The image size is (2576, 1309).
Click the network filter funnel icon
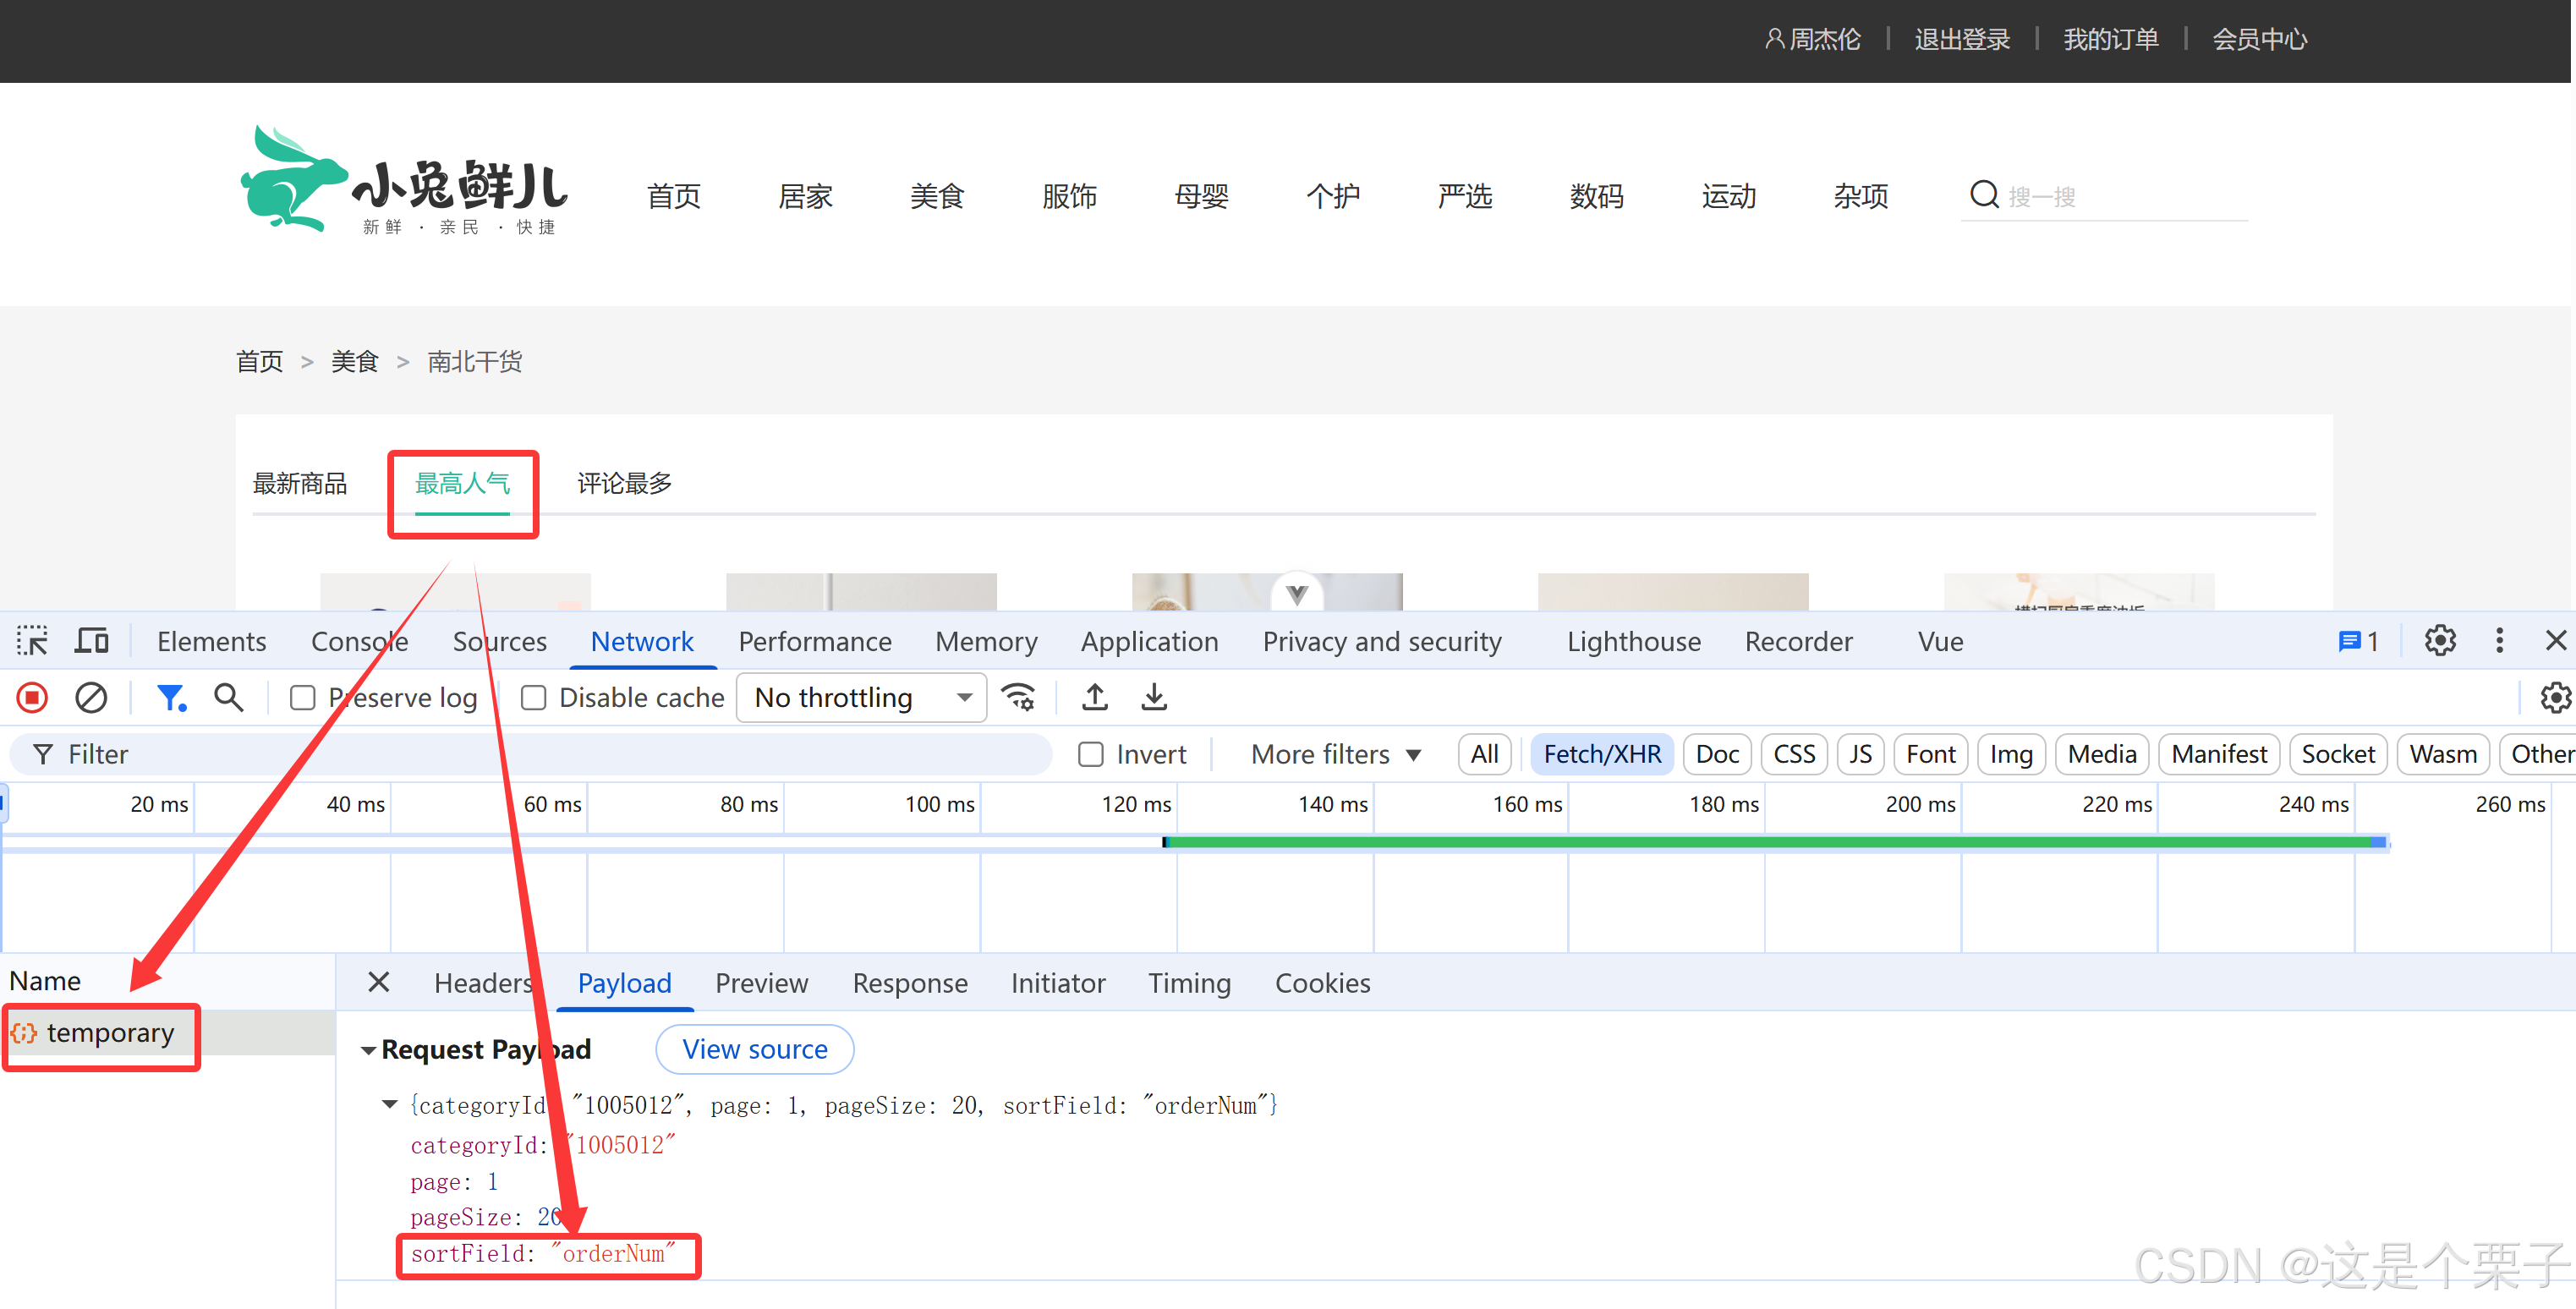[171, 697]
